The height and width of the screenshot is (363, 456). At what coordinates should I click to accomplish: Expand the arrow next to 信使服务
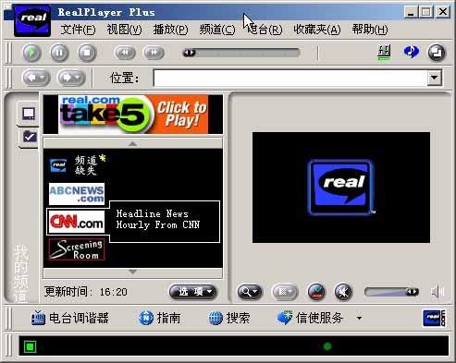coord(359,318)
